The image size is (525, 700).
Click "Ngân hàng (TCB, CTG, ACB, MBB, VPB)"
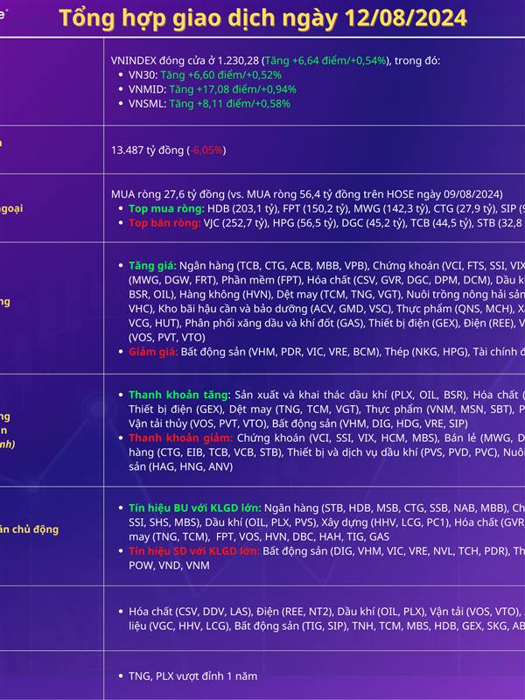[x=274, y=266]
